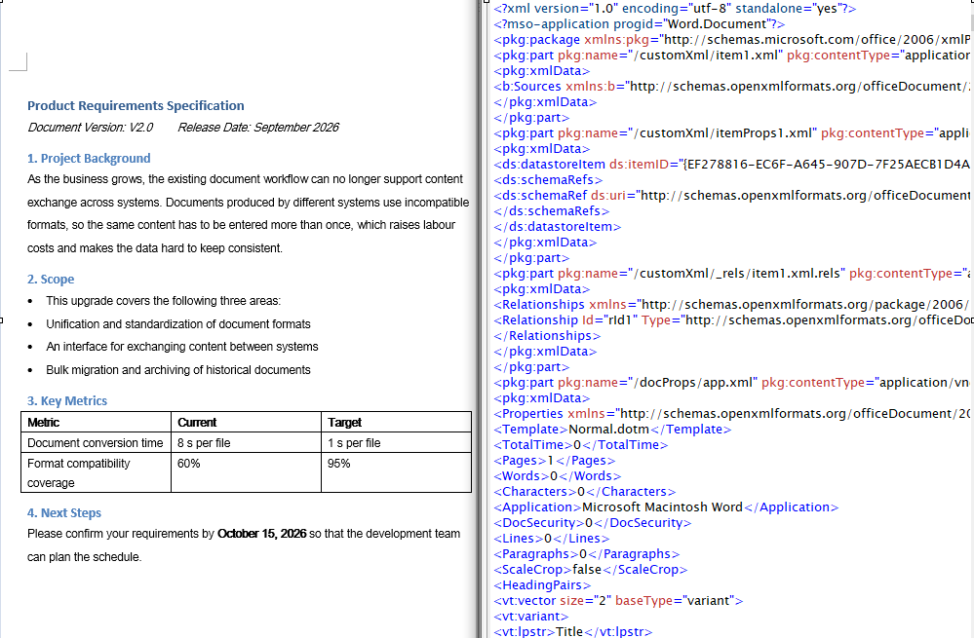Click the '<ds:schemaRef ds:uri=' line

732,196
